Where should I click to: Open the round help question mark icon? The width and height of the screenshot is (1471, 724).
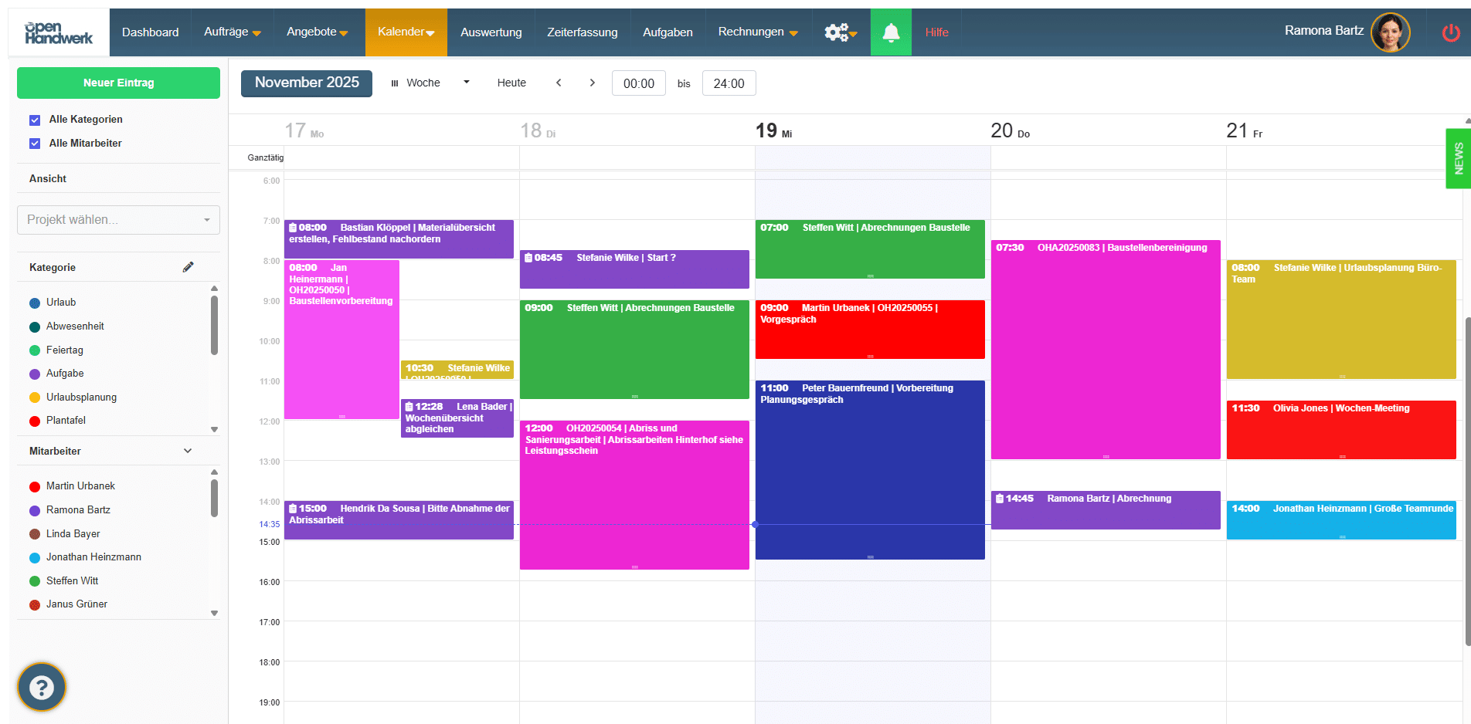pos(42,687)
